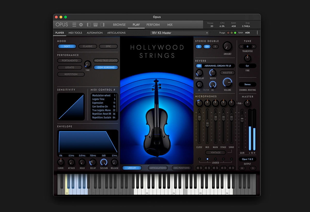Click the Mid microphone fader
This screenshot has height=212, width=310.
click(x=207, y=123)
